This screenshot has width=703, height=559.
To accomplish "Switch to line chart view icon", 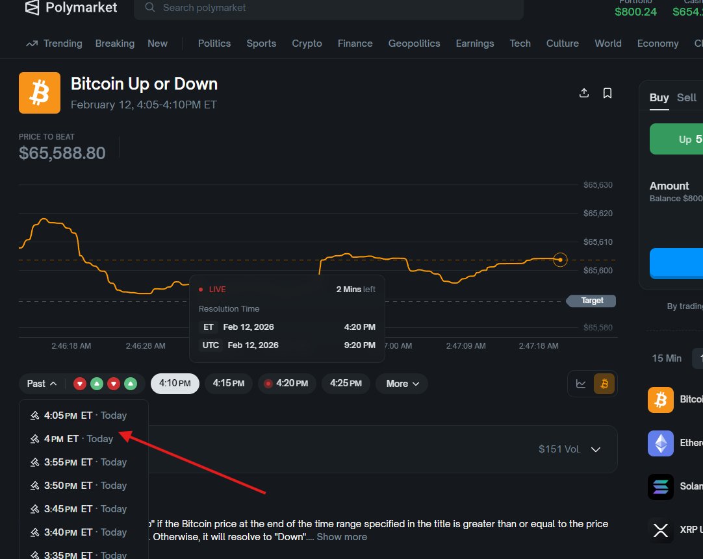I will pyautogui.click(x=581, y=384).
